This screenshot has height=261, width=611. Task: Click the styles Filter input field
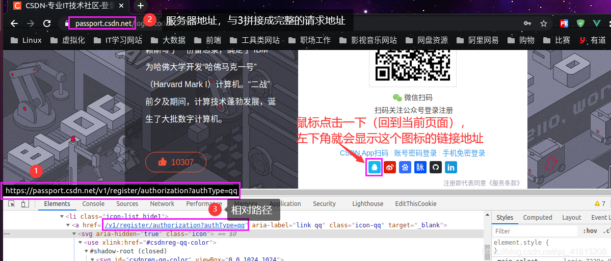[x=536, y=231]
